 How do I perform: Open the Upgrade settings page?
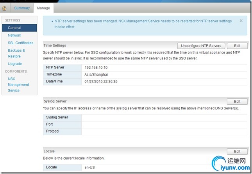14,64
